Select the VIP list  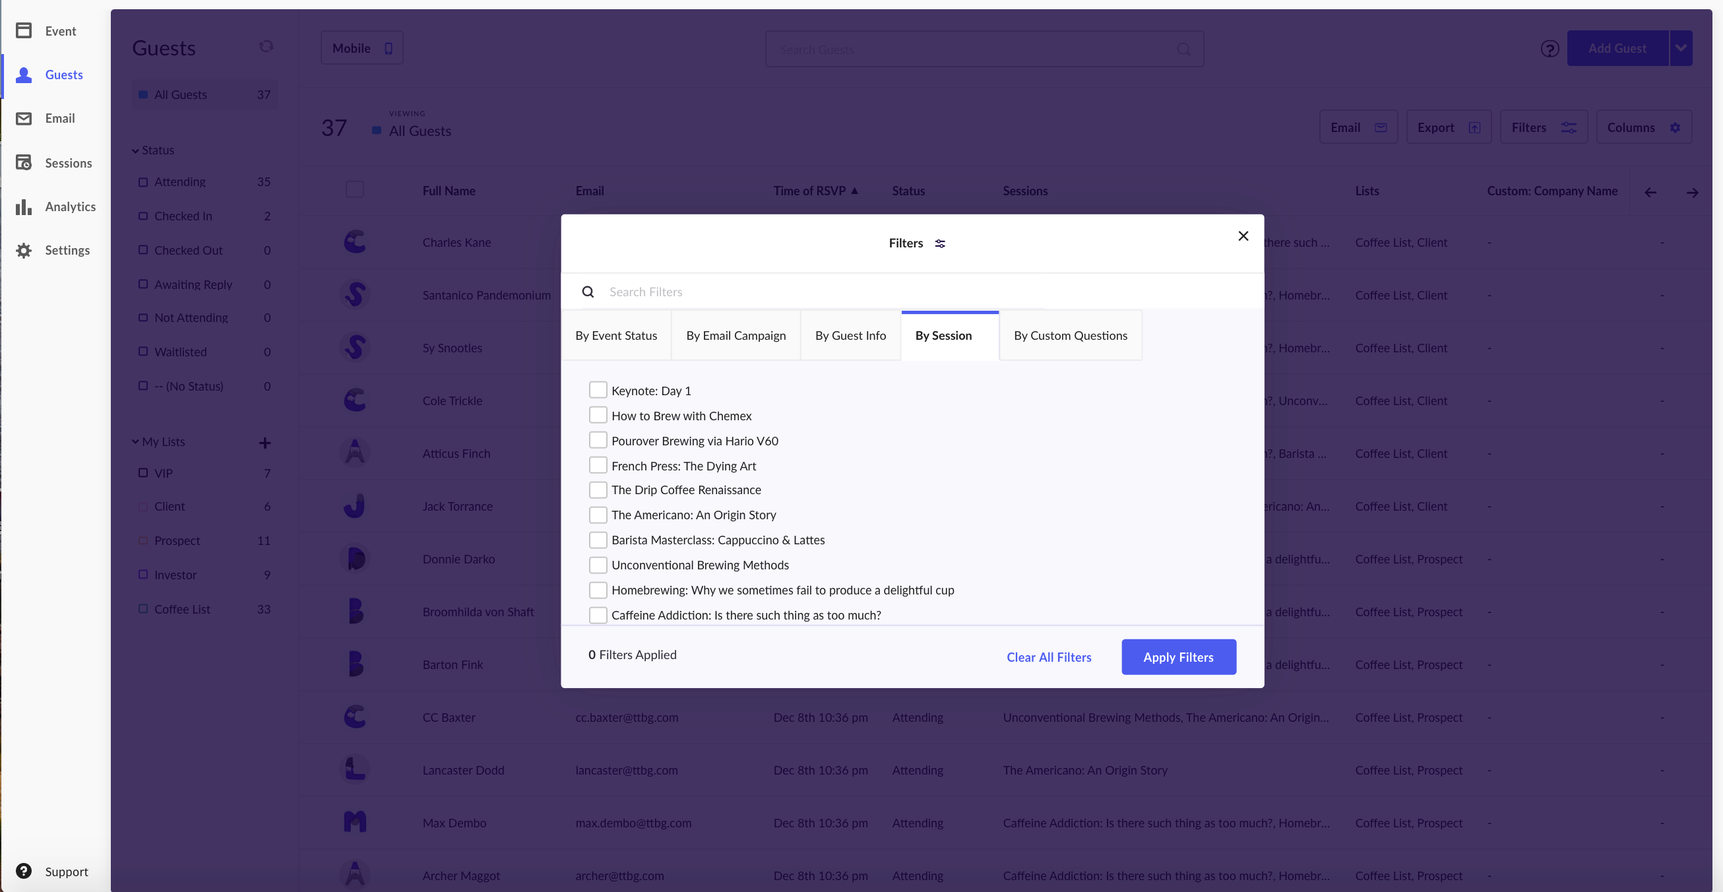click(204, 472)
